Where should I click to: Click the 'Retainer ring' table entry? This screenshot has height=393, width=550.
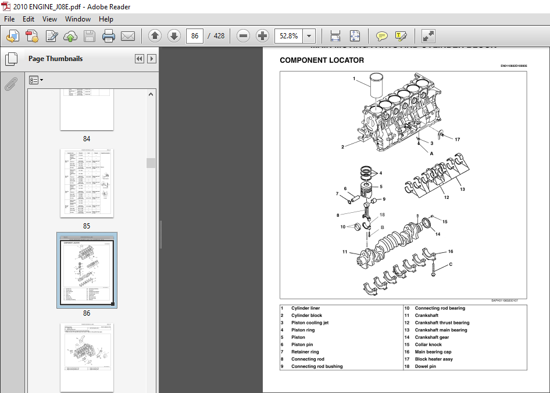tap(305, 352)
